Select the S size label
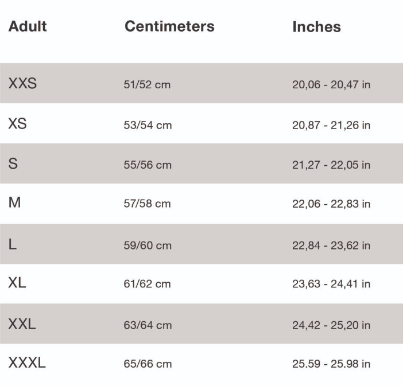This screenshot has height=386, width=403. tap(13, 164)
